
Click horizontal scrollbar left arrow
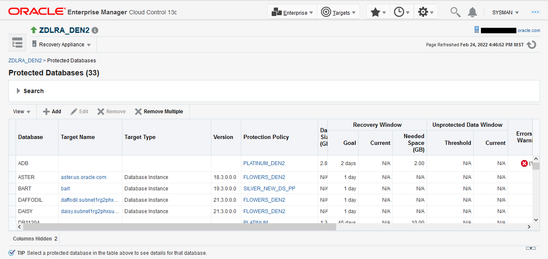pos(19,227)
